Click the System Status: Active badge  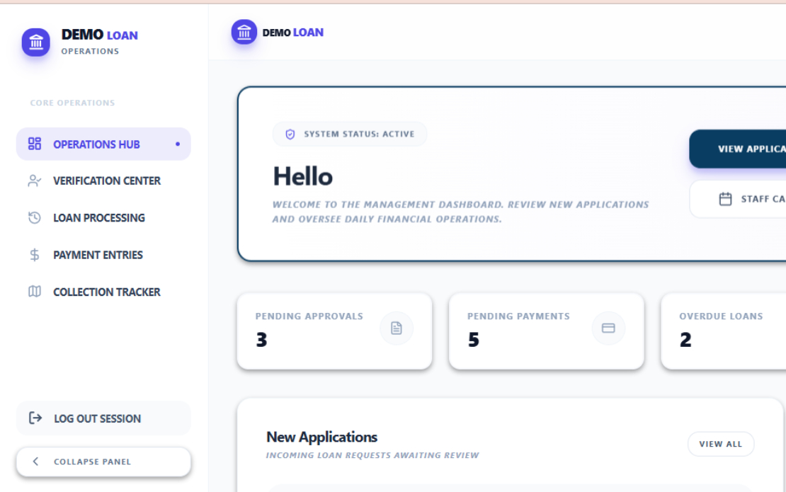[350, 135]
